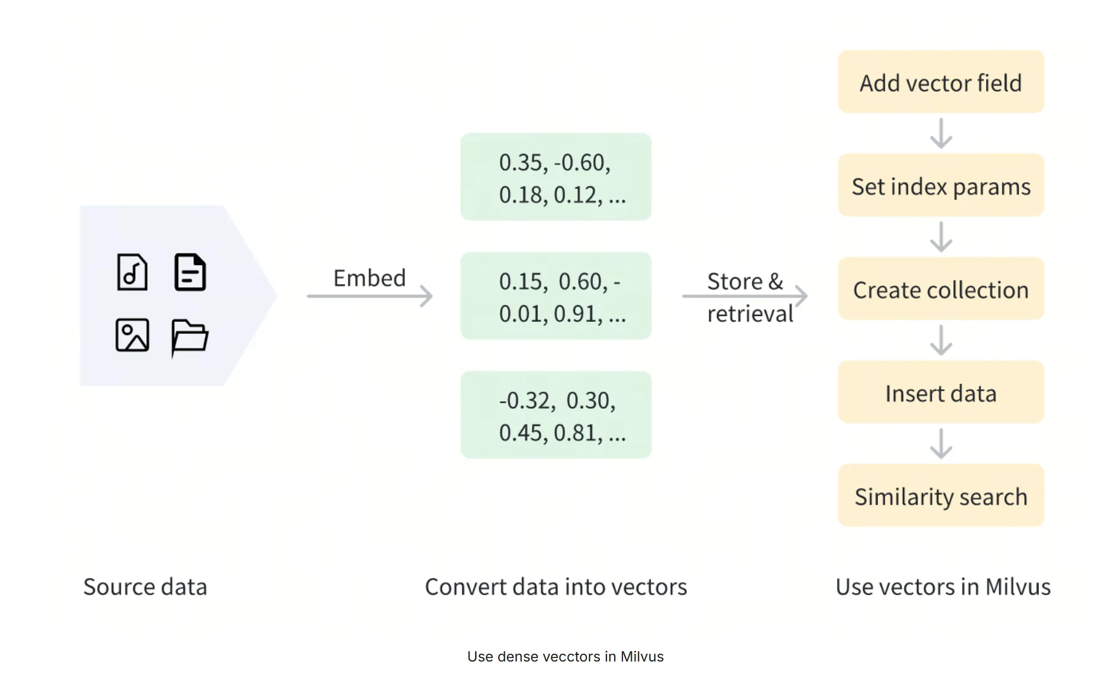Click the Source data label
The image size is (1117, 697).
(x=146, y=587)
